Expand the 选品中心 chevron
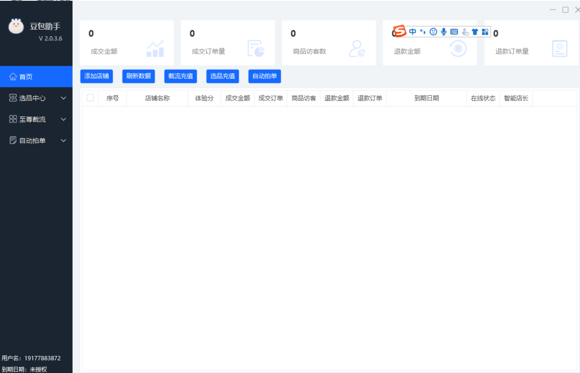Viewport: 580px width, 373px height. pyautogui.click(x=63, y=98)
